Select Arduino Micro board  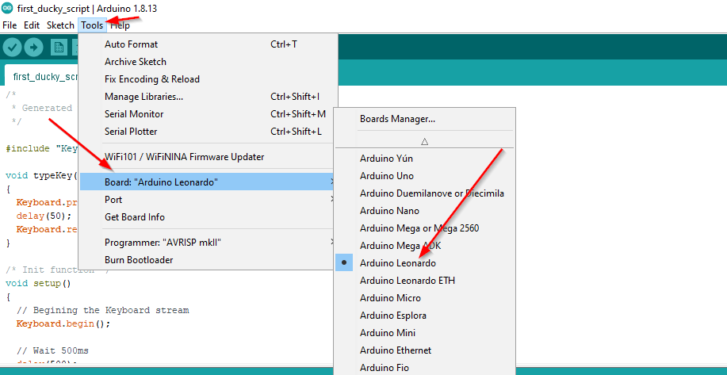pyautogui.click(x=424, y=298)
